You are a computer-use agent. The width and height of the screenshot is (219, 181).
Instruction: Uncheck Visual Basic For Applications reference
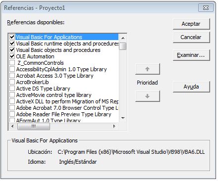point(12,37)
